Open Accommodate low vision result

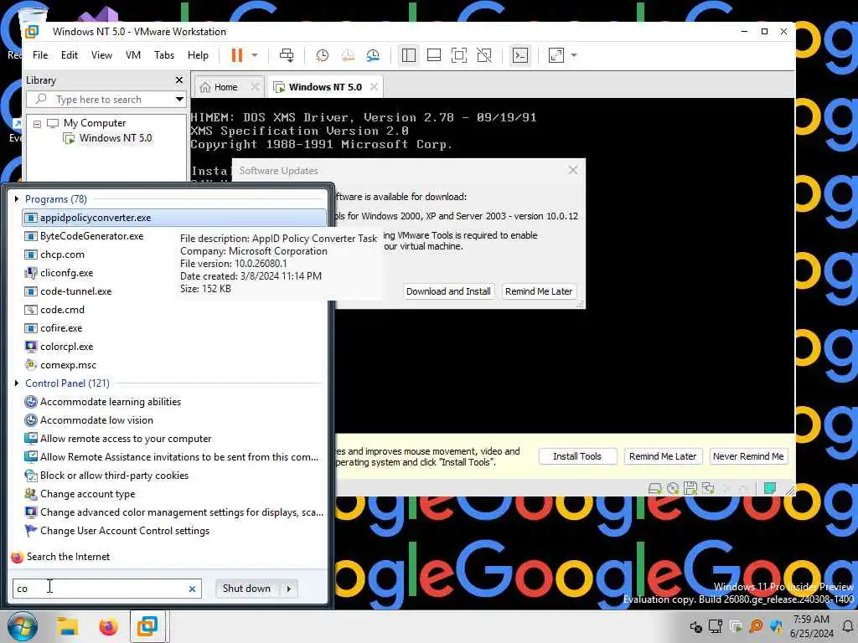coord(174,420)
